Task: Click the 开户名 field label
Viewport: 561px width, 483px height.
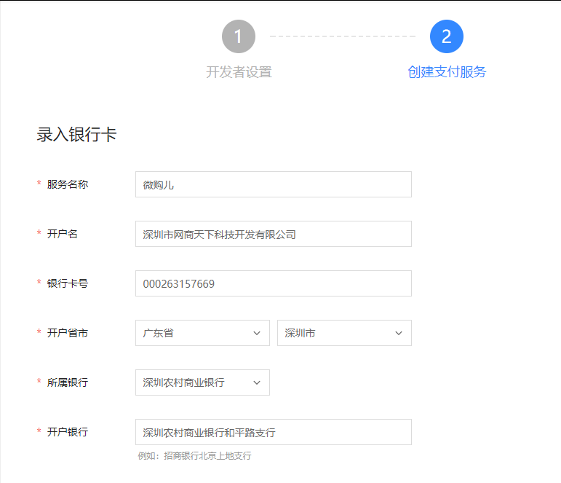Action: pos(63,234)
